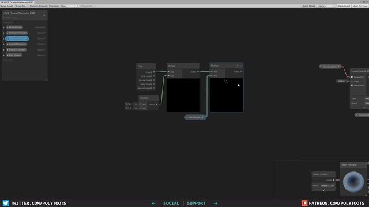The width and height of the screenshot is (369, 207).
Task: Click the Vector 2 node Out port
Action: (x=156, y=104)
